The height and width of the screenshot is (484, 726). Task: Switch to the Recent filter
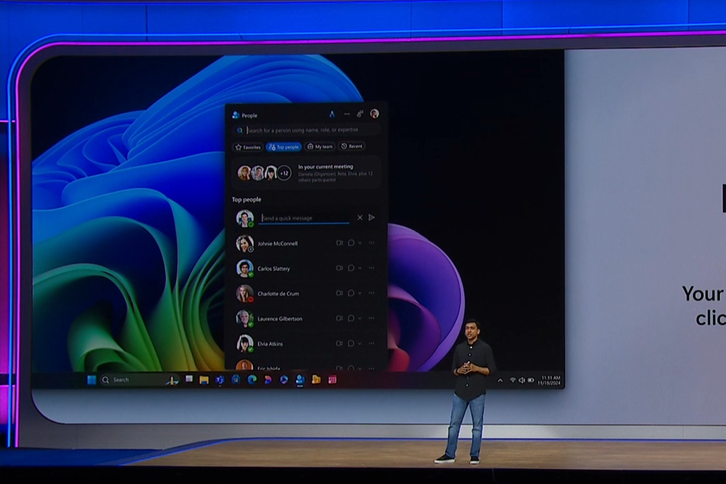pos(352,146)
